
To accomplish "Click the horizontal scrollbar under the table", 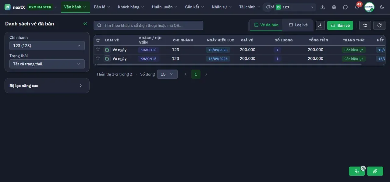I will click(x=229, y=65).
